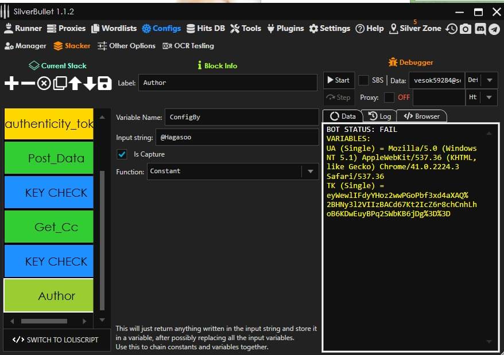The height and width of the screenshot is (355, 504).
Task: Toggle the Proxy checkbox
Action: pyautogui.click(x=389, y=97)
